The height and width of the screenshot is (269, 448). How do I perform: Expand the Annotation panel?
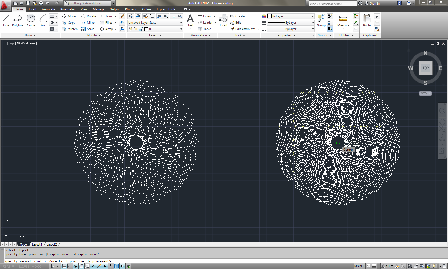click(201, 35)
